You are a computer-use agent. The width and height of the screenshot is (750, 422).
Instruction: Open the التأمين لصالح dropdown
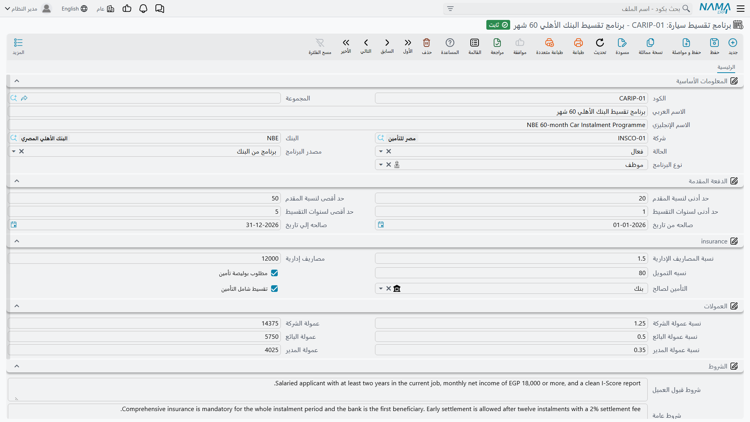[381, 288]
